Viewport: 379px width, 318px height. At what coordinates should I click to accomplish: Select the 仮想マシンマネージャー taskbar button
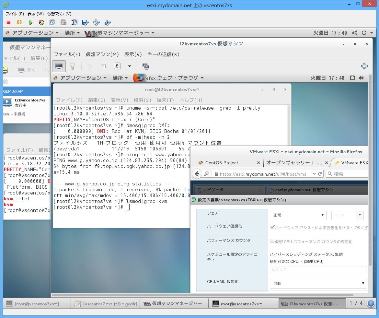174,303
